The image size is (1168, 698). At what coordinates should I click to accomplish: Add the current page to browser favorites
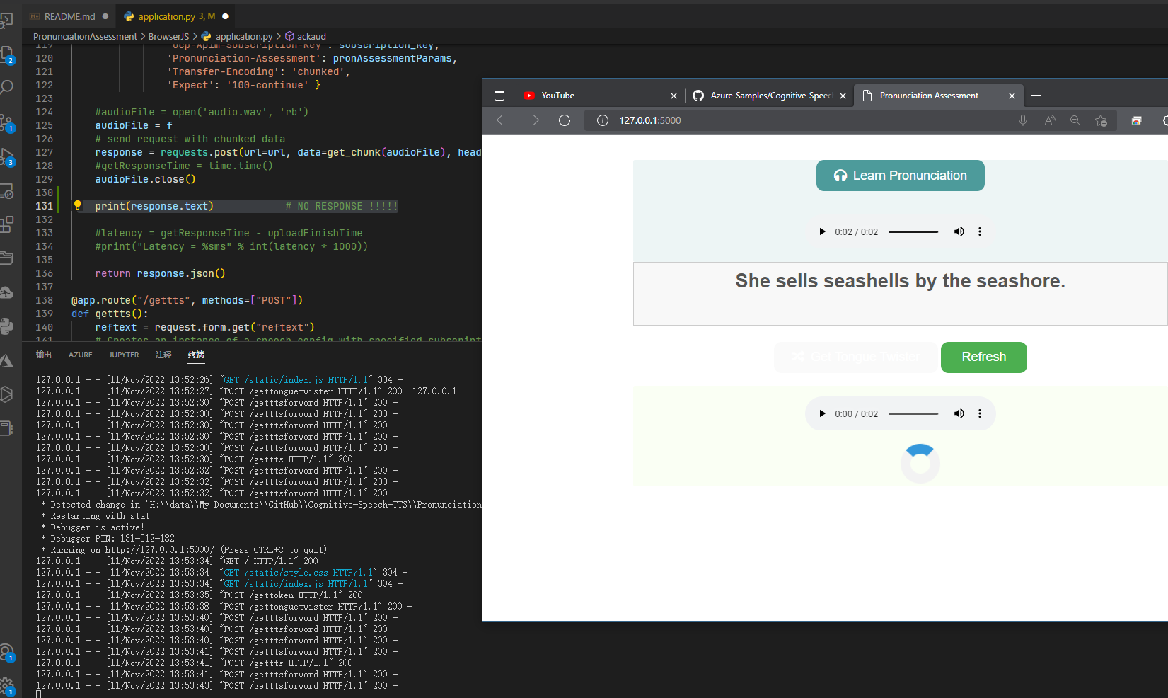point(1101,120)
